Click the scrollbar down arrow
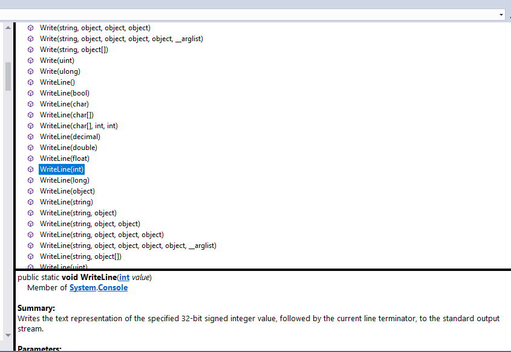 coord(8,335)
